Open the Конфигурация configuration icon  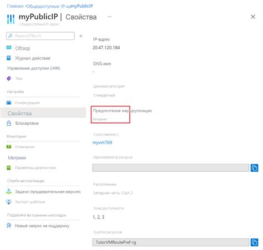(x=9, y=103)
